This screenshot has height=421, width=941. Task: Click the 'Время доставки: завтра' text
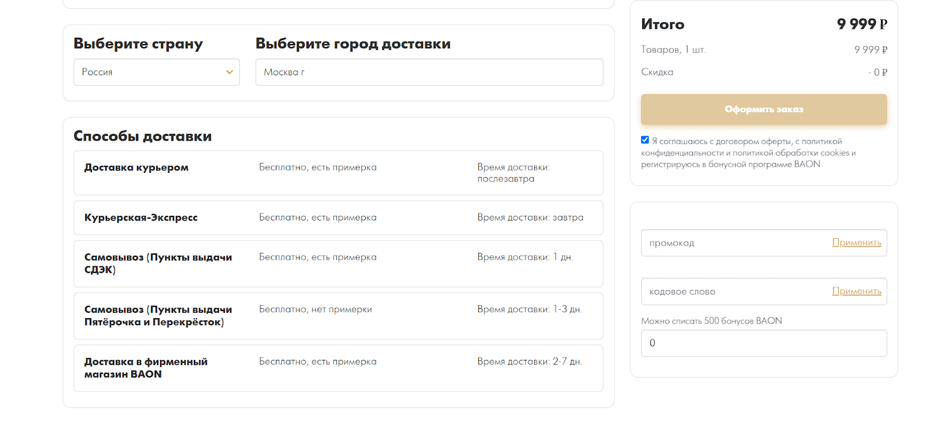530,218
